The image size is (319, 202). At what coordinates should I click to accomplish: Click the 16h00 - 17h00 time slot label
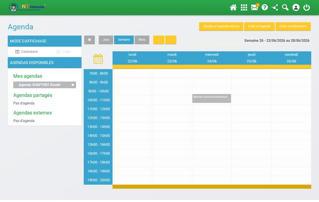tap(98, 153)
